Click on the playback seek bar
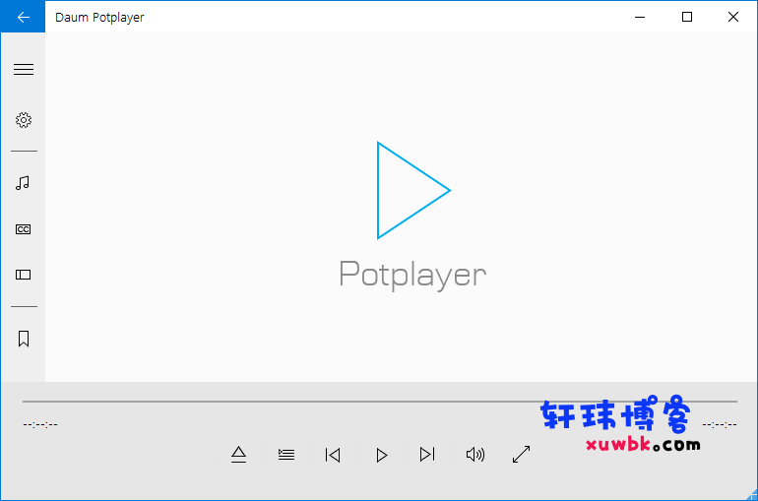758x501 pixels. coord(379,401)
